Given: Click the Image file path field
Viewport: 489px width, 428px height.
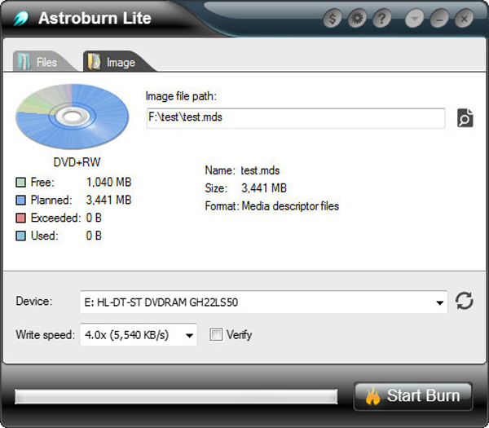Looking at the screenshot, I should 296,118.
